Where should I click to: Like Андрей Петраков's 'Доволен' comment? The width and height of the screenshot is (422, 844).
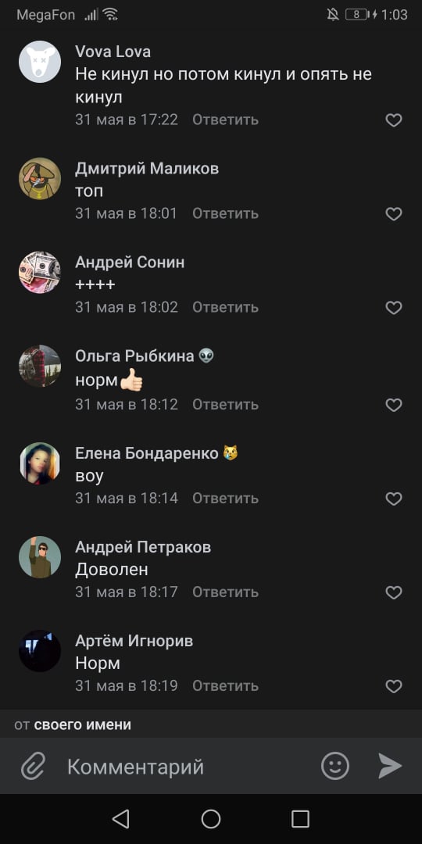pyautogui.click(x=394, y=592)
